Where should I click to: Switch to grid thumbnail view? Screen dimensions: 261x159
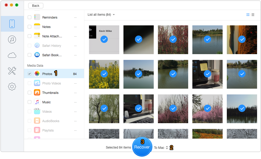(248, 15)
